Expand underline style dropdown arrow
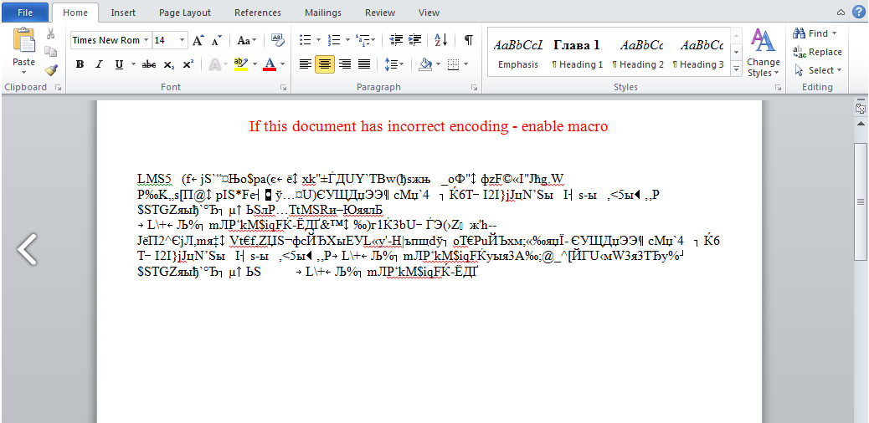 coord(134,64)
